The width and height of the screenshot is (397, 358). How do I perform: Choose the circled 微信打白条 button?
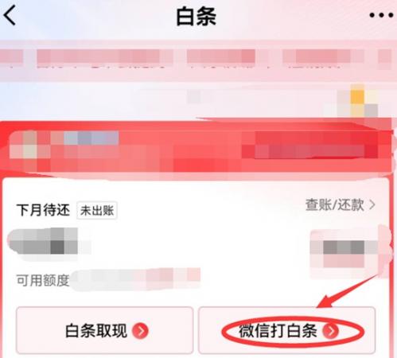[286, 330]
